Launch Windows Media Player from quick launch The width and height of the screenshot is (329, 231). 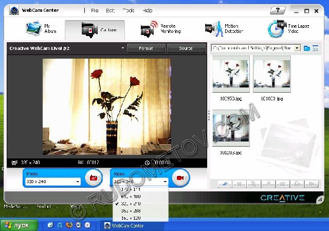(x=78, y=225)
